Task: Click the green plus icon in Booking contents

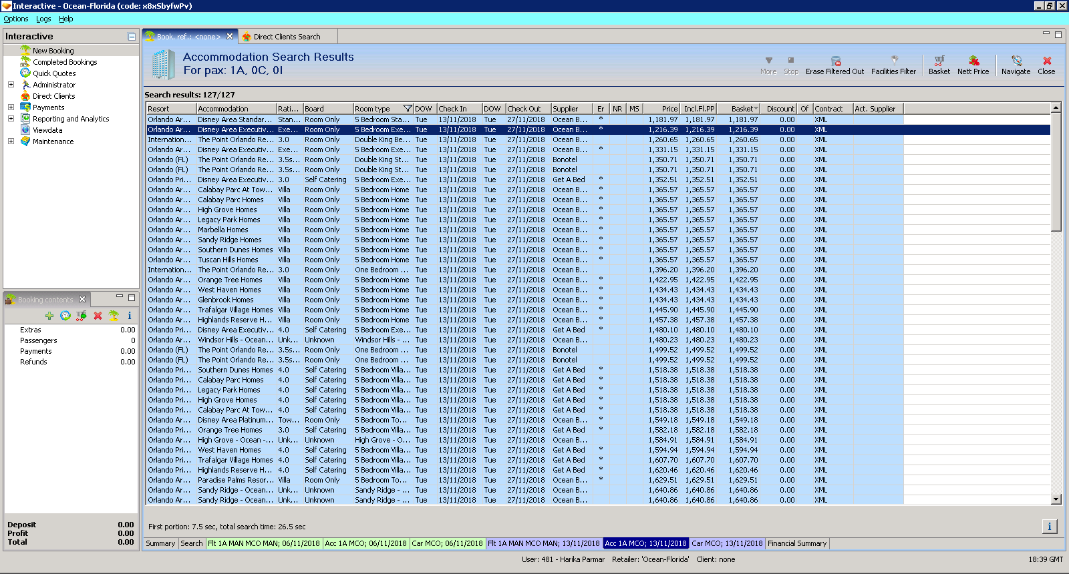Action: point(49,316)
